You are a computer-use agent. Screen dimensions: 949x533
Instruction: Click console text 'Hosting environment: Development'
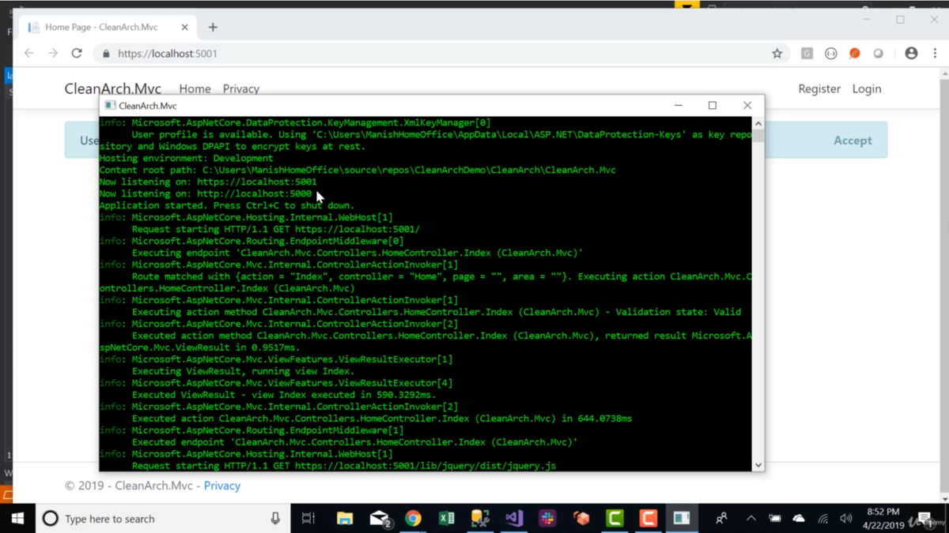(186, 158)
